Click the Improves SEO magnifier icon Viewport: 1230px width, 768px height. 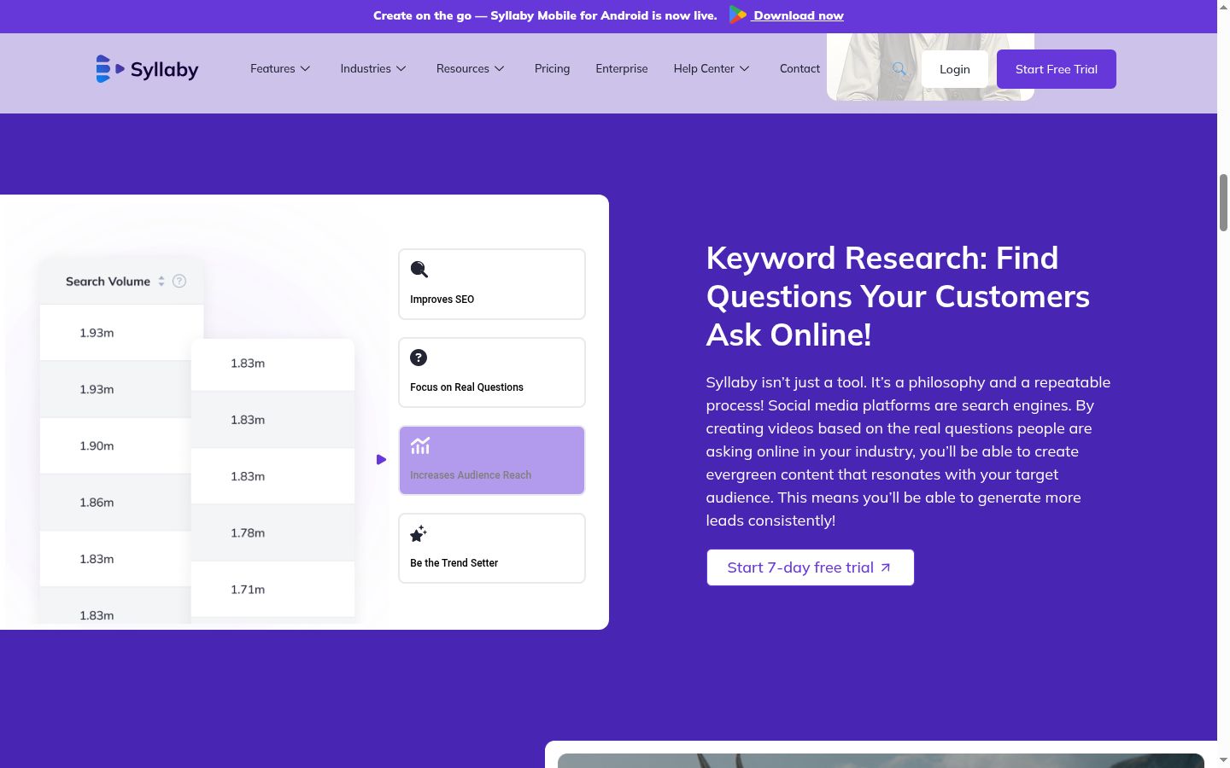pos(419,270)
